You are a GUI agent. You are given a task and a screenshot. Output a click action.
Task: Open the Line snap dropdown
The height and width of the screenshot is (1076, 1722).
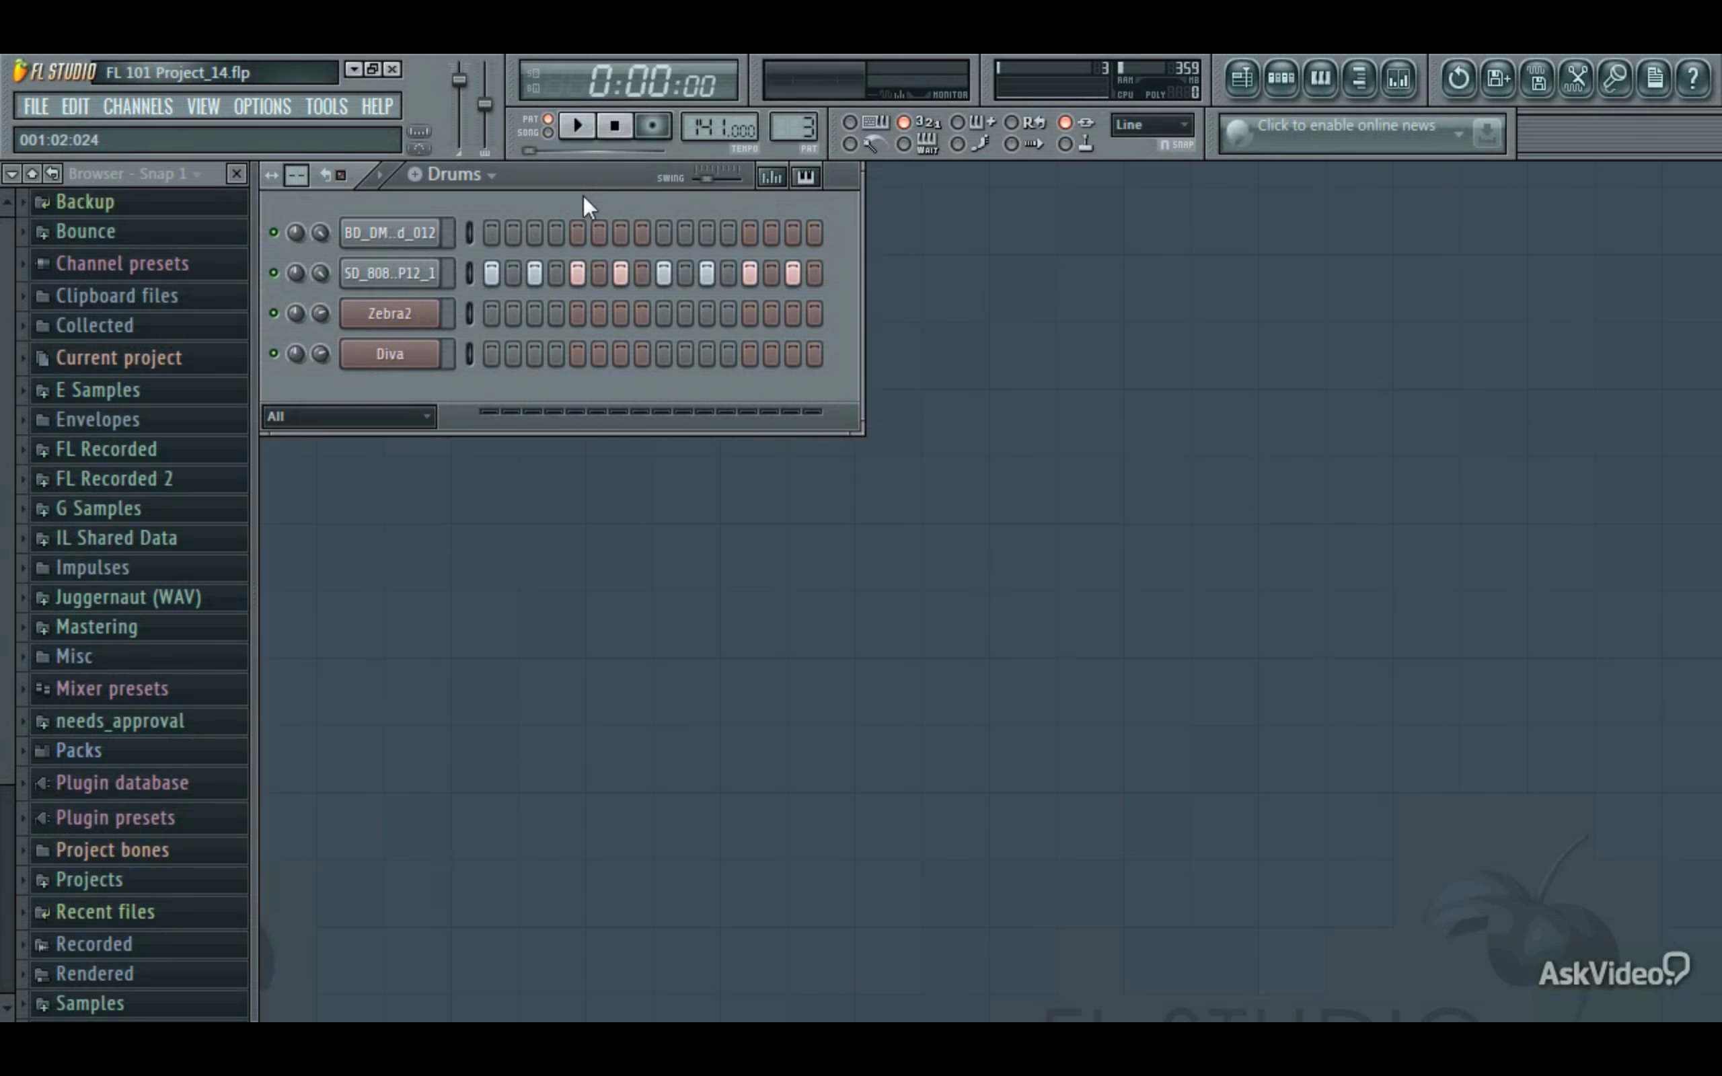(1152, 124)
